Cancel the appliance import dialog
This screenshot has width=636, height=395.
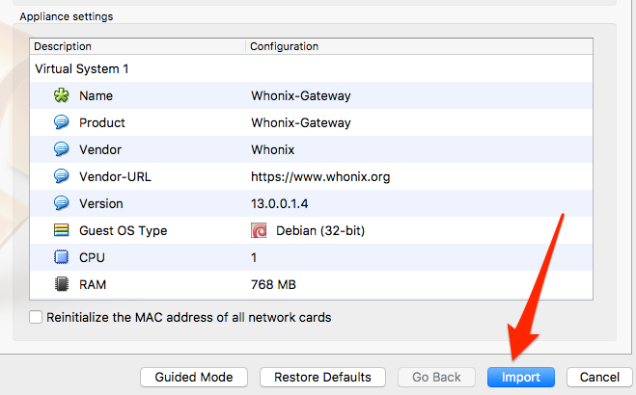coord(599,378)
